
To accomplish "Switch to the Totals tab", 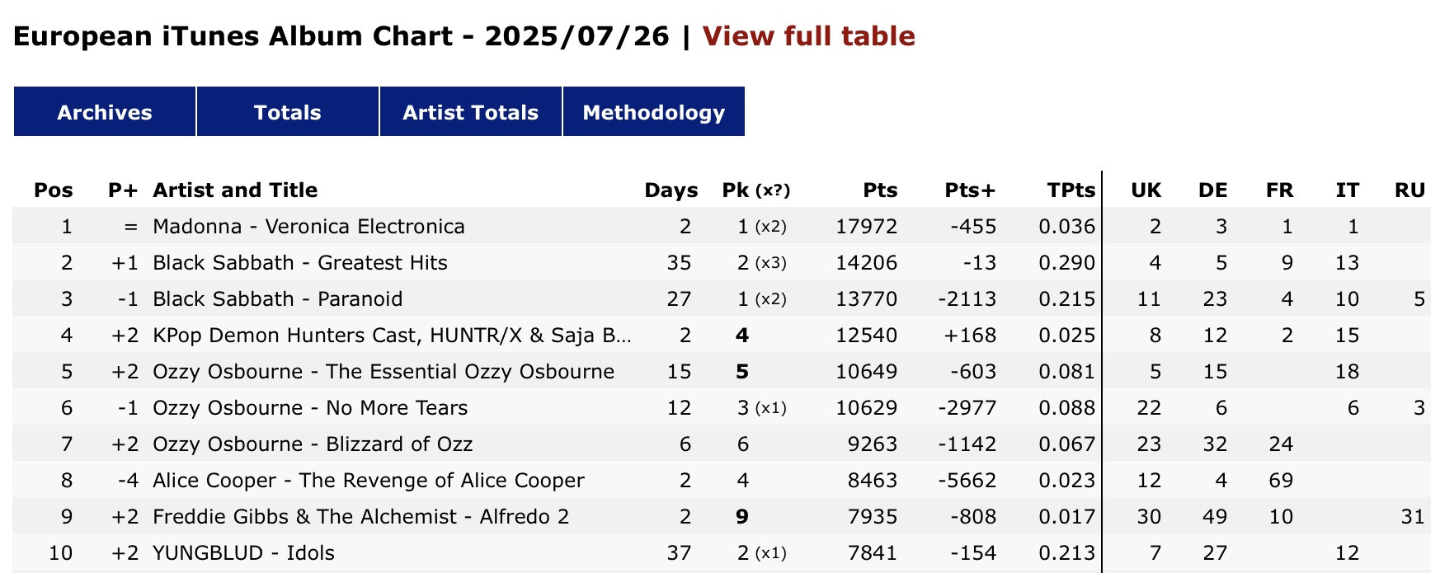I will [287, 112].
